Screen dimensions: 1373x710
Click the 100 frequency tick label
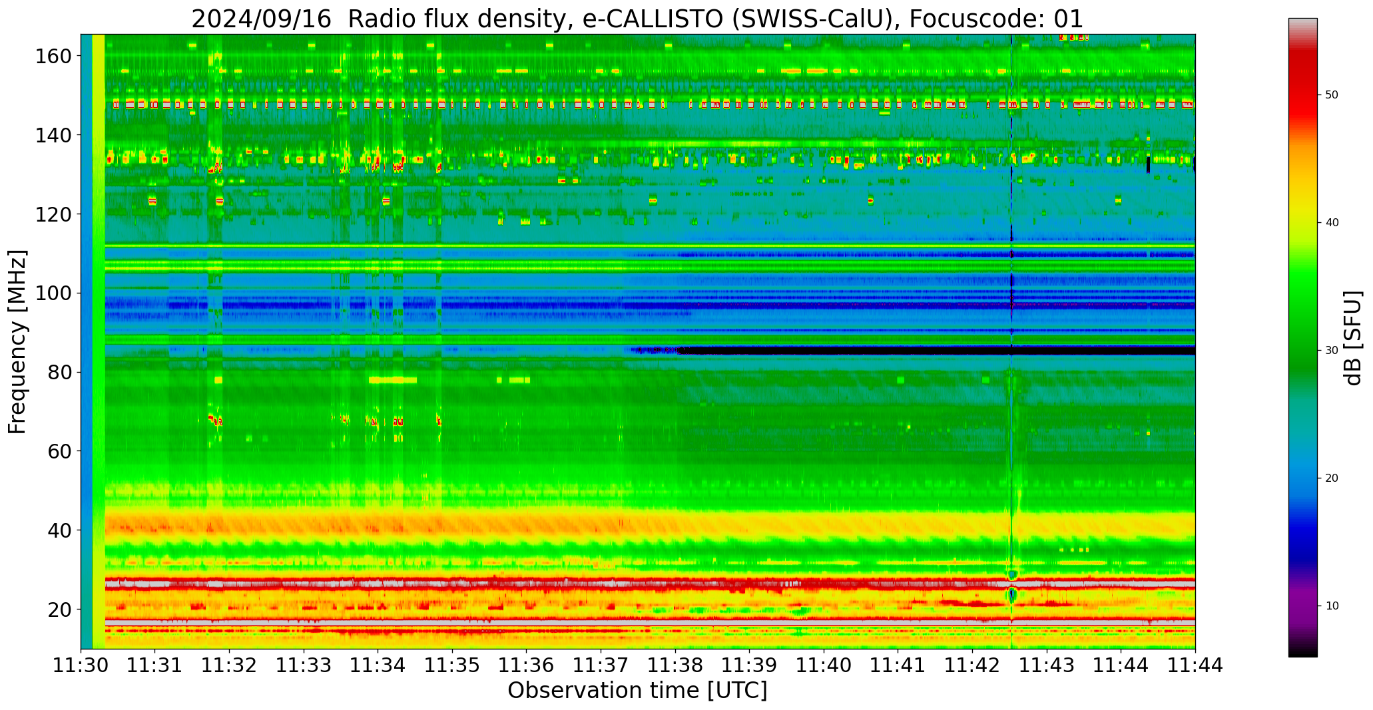(x=53, y=293)
